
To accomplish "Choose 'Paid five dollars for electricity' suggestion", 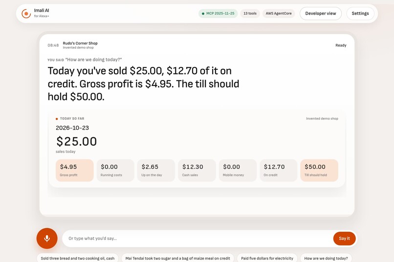I will click(x=267, y=258).
